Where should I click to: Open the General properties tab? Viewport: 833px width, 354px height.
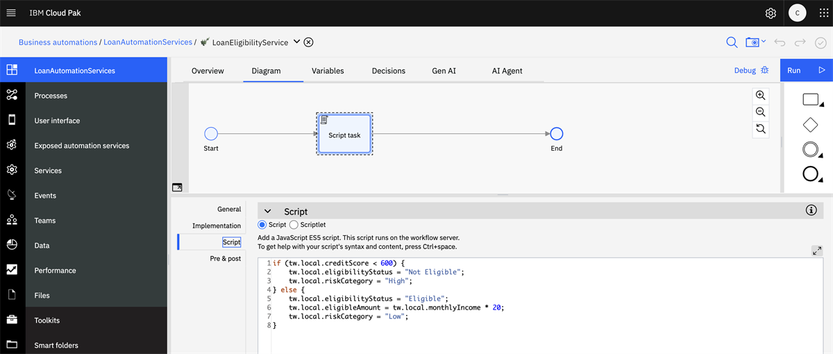click(x=229, y=209)
